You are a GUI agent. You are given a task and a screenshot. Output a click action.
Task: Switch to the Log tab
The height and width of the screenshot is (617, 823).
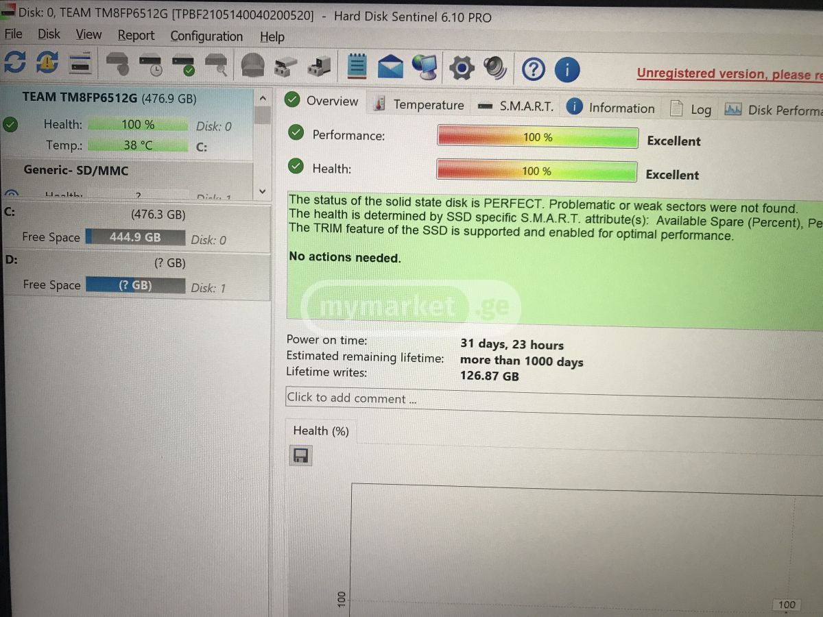691,109
